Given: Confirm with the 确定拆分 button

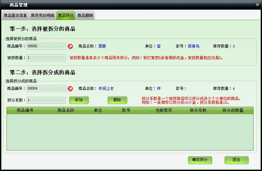Looking at the screenshot, I should pos(200,160).
